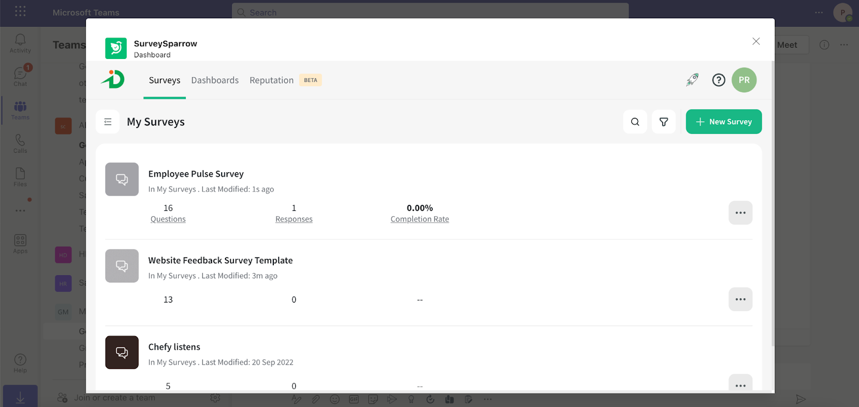
Task: Open Chat in the Teams sidebar
Action: pyautogui.click(x=20, y=77)
